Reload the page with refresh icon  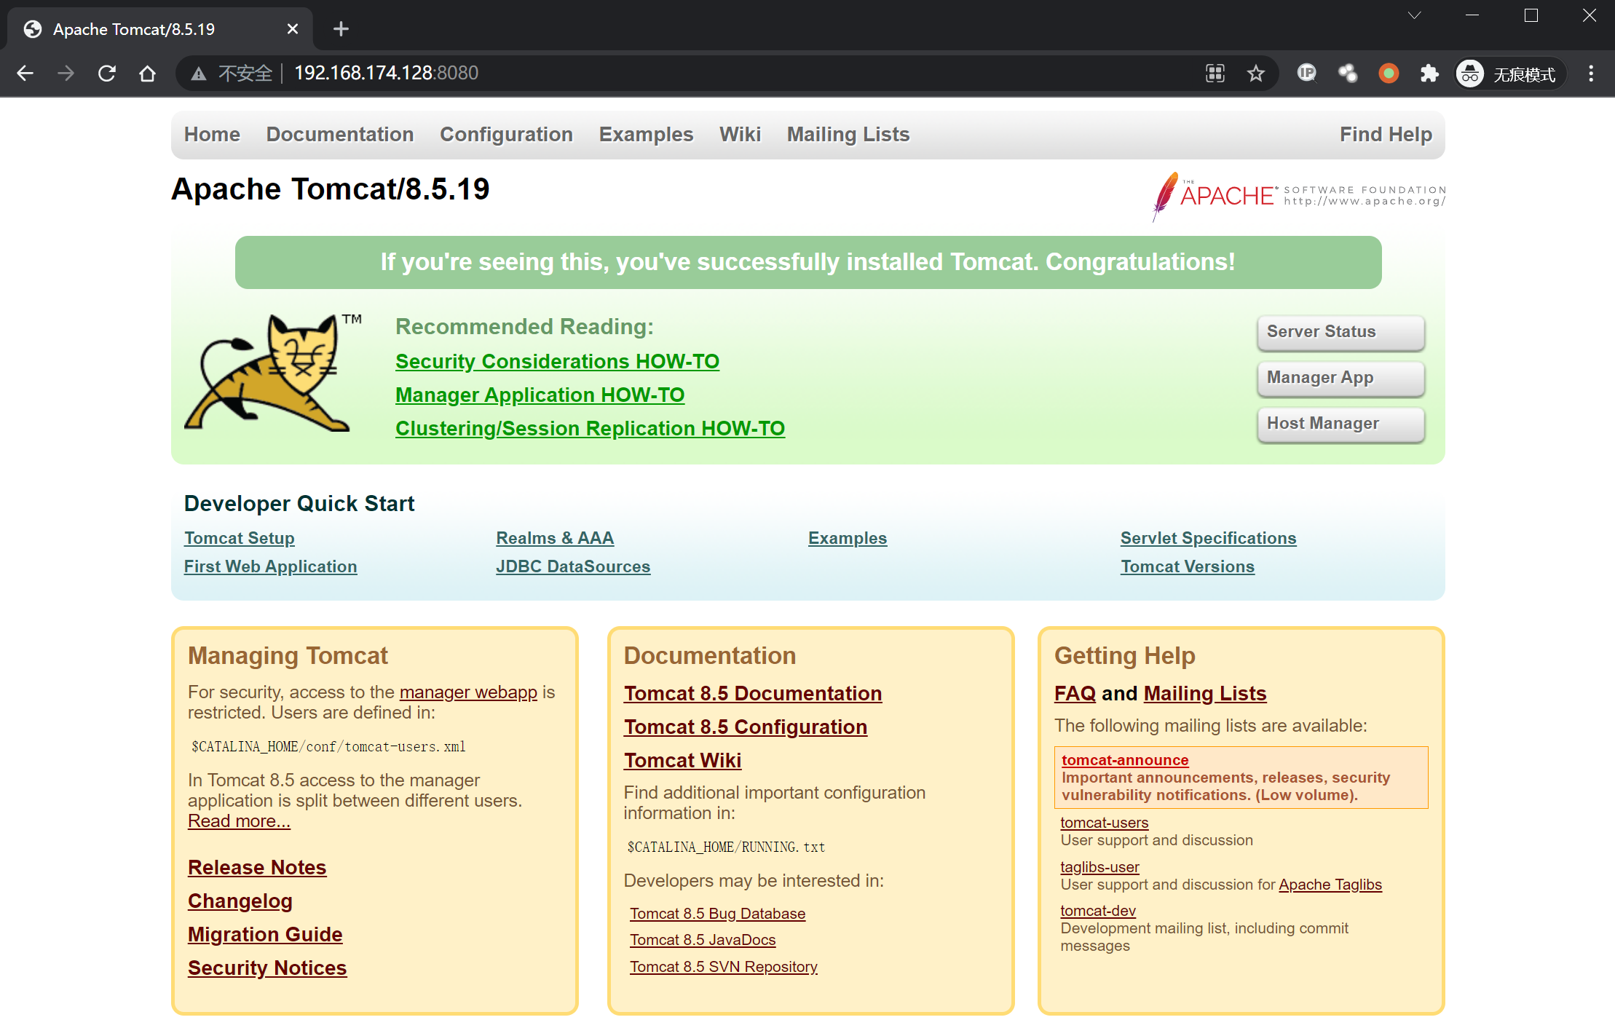107,73
